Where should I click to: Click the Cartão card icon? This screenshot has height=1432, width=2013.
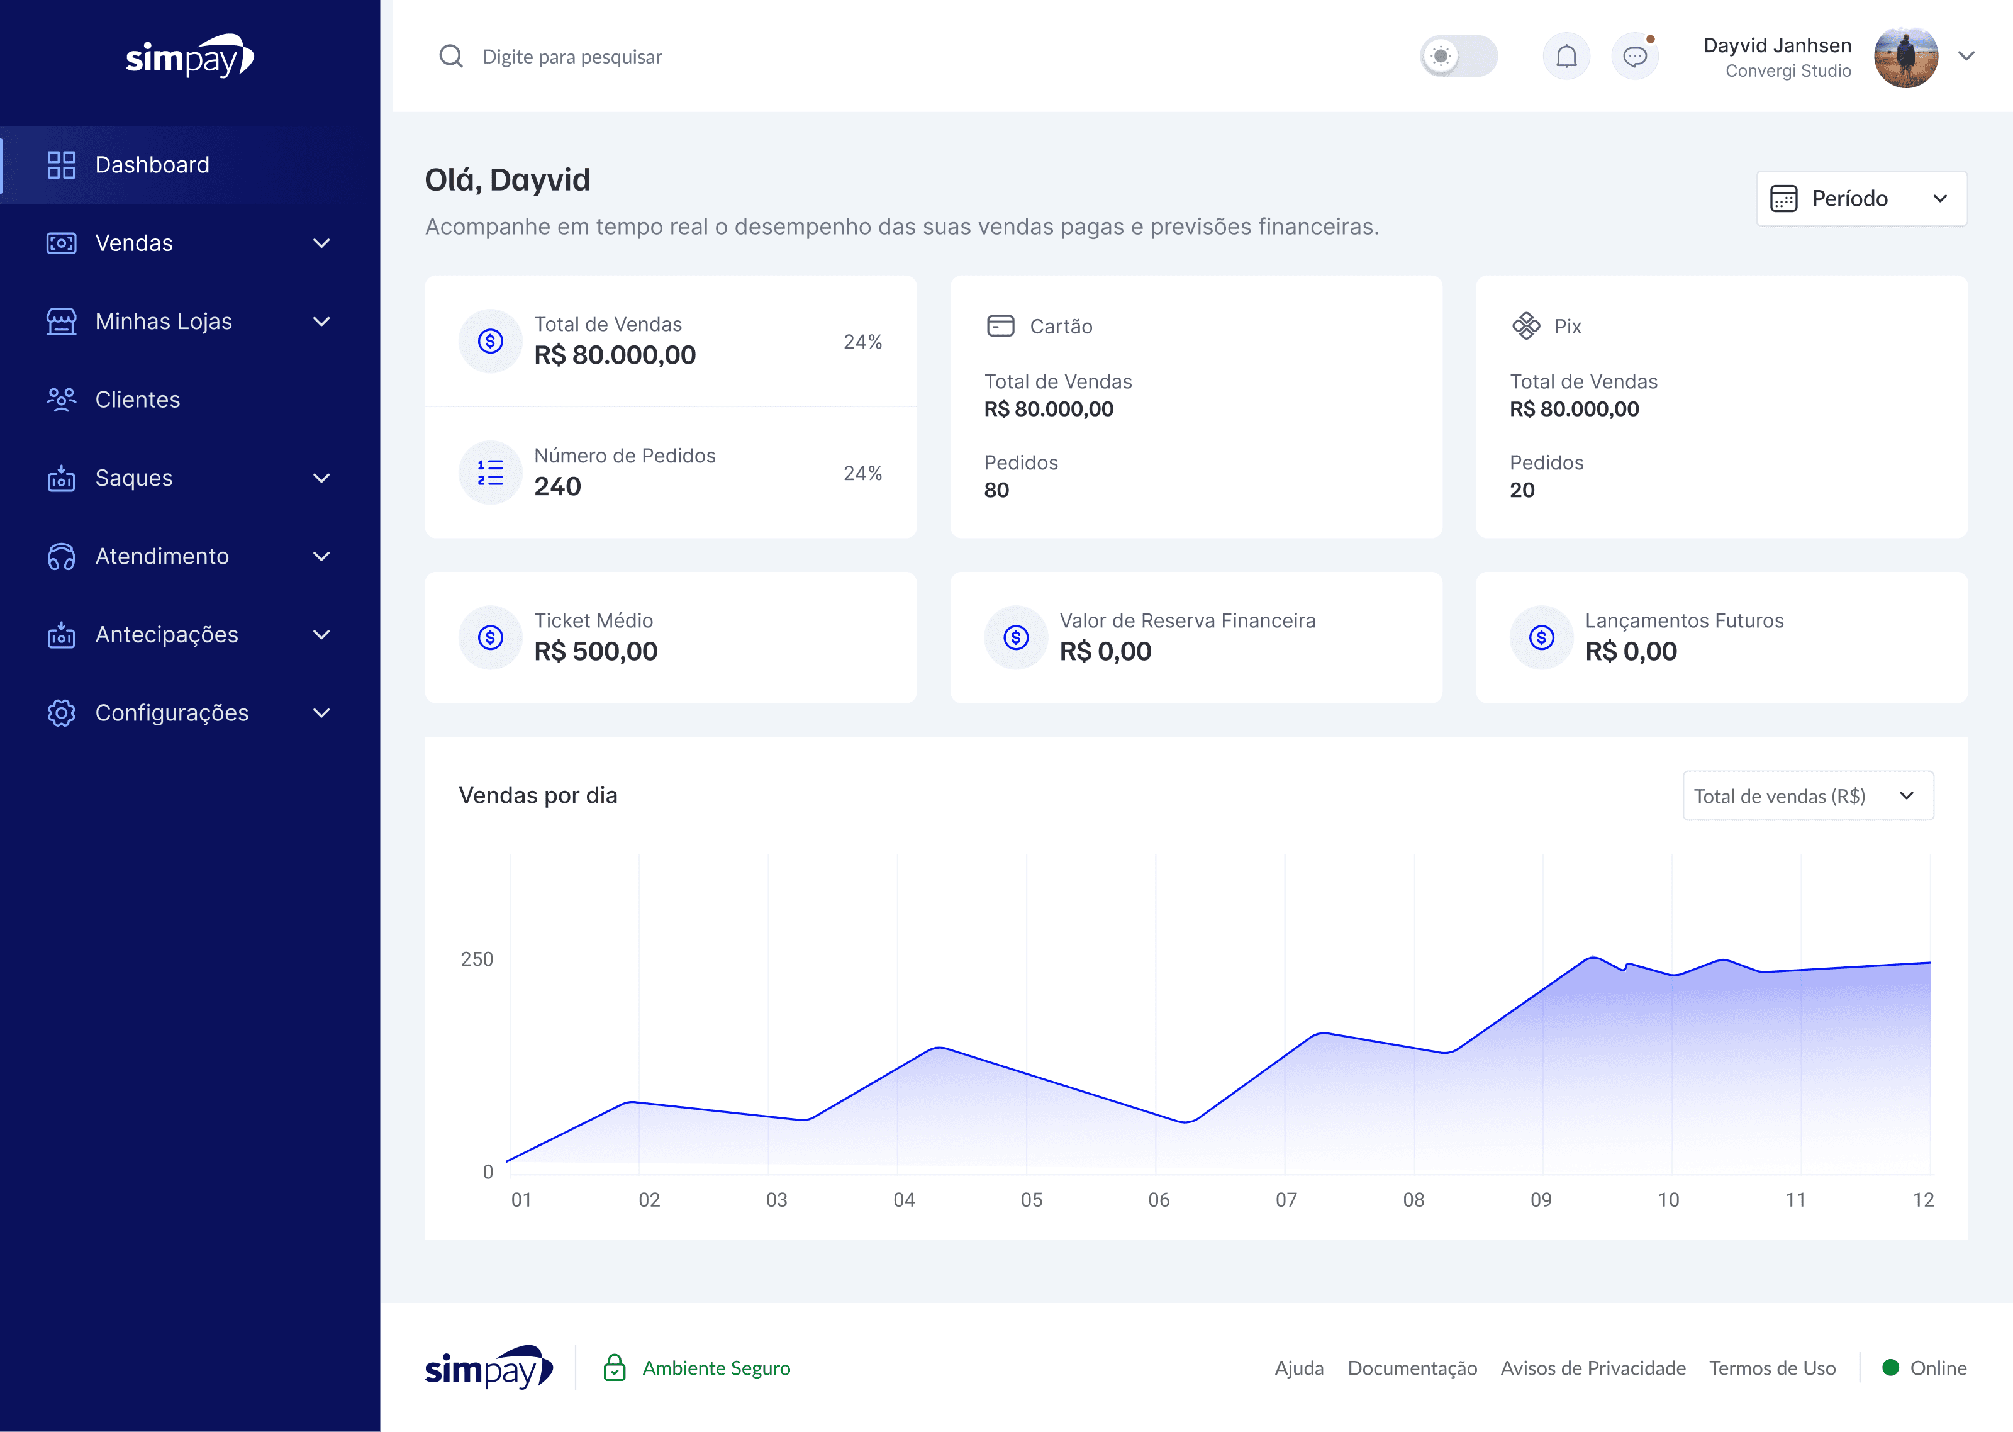(1000, 327)
